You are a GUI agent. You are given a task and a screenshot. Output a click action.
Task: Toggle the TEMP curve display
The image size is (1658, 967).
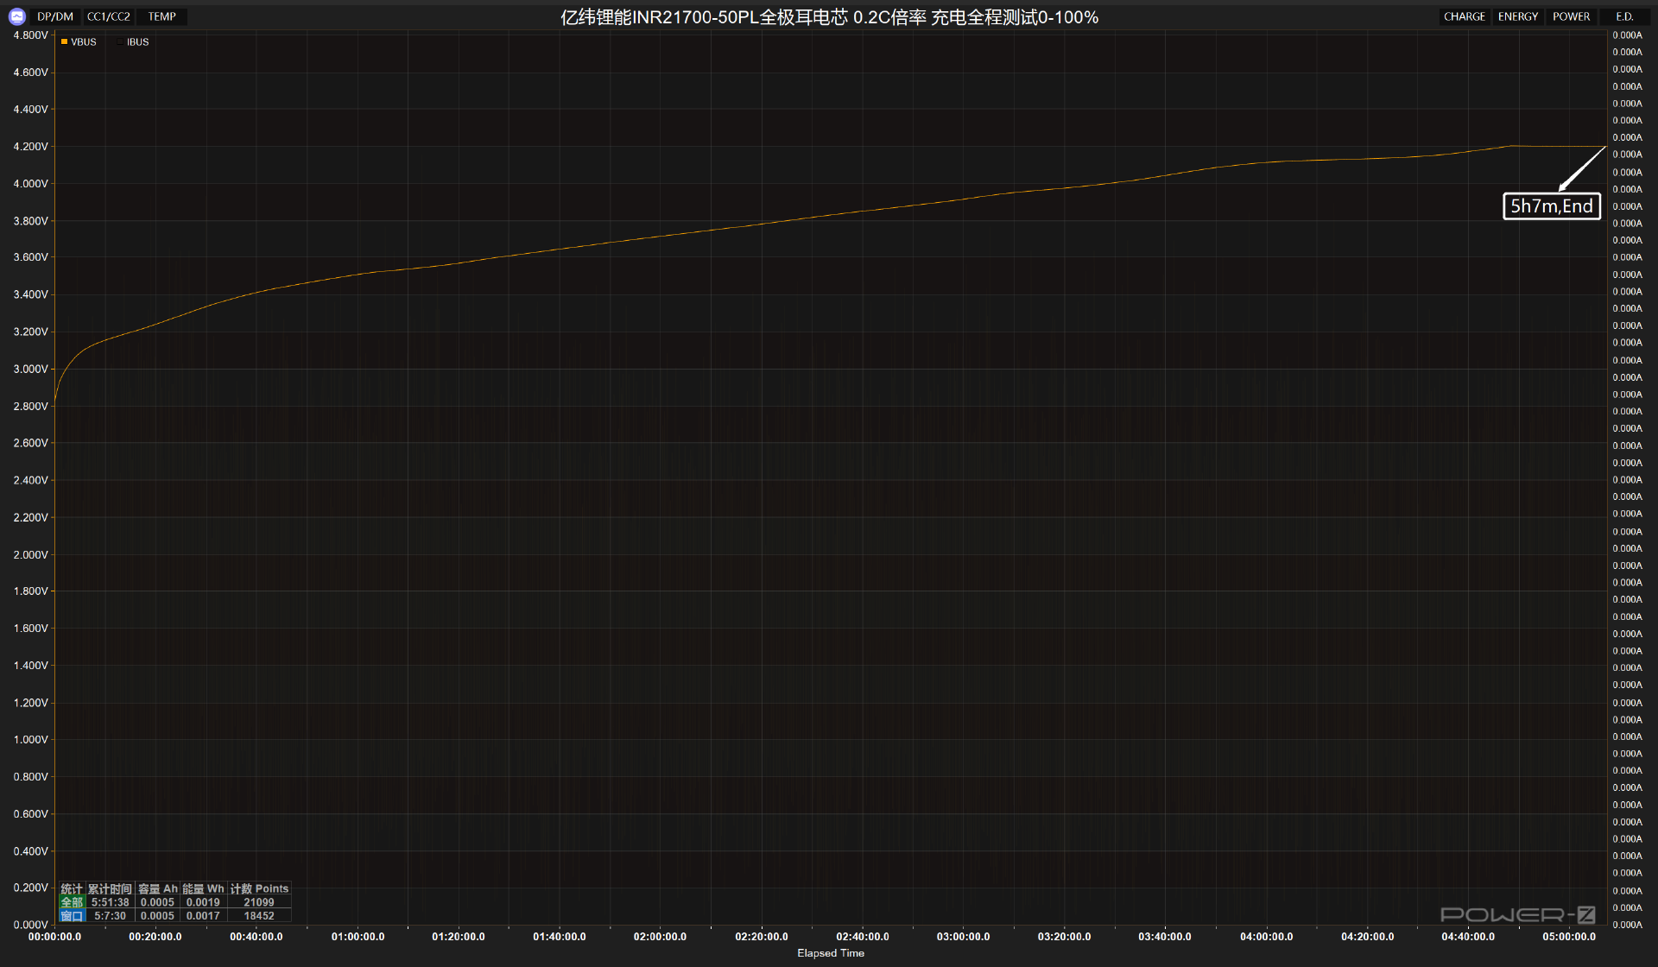click(x=161, y=16)
